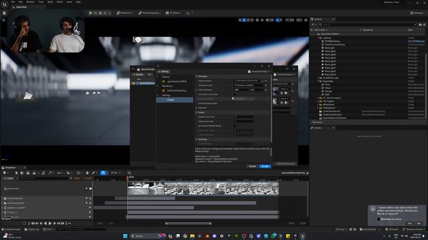
Task: Open the Help menu
Action: click(78, 2)
